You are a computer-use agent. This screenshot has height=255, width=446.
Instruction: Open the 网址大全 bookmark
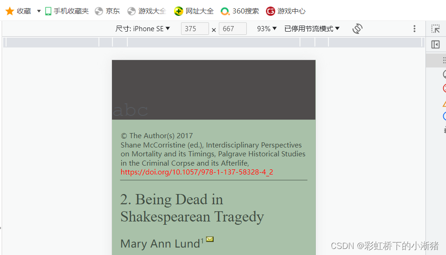pos(194,11)
